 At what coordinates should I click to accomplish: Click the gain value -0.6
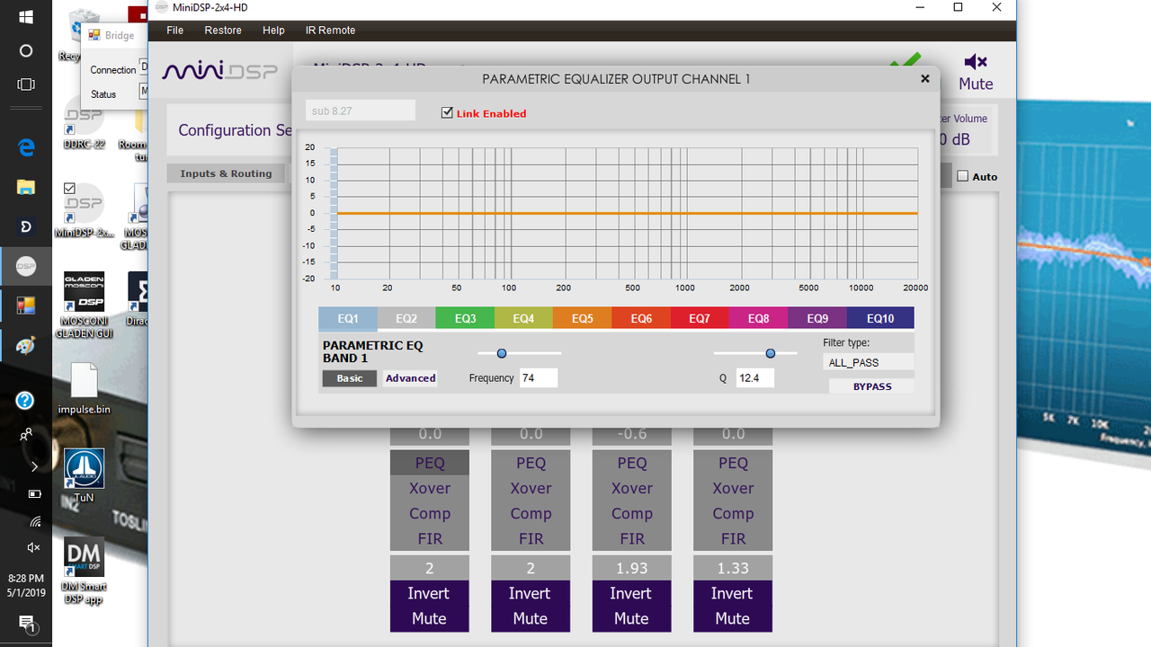coord(632,434)
